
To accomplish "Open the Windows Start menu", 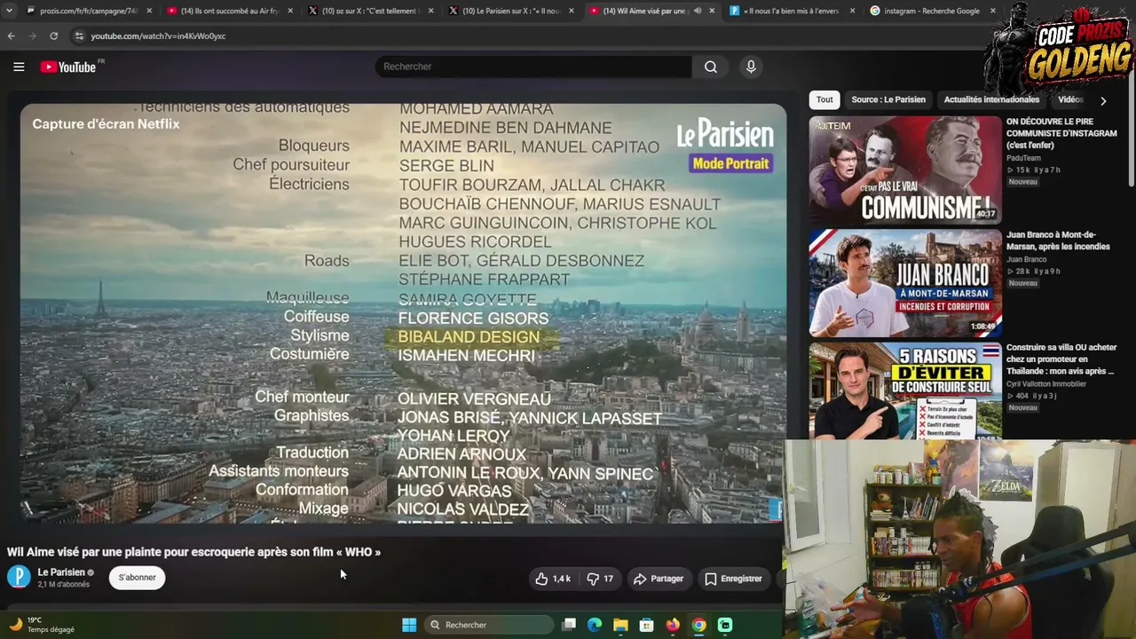I will 409,625.
